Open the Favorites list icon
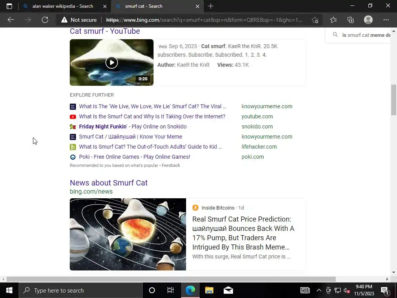This screenshot has width=397, height=298. point(333,20)
